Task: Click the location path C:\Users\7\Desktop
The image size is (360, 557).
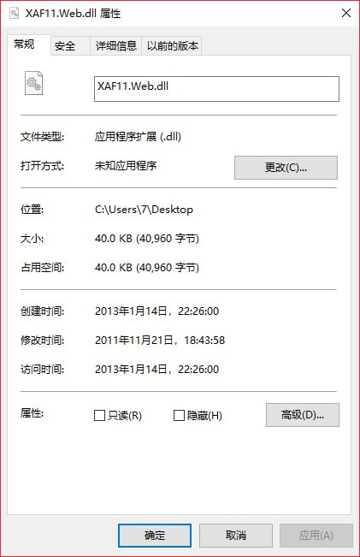Action: (144, 210)
